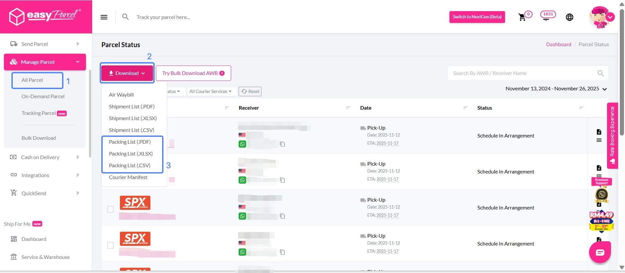625x273 pixels.
Task: Click the WhatsApp icon in first receiver row
Action: tap(242, 144)
